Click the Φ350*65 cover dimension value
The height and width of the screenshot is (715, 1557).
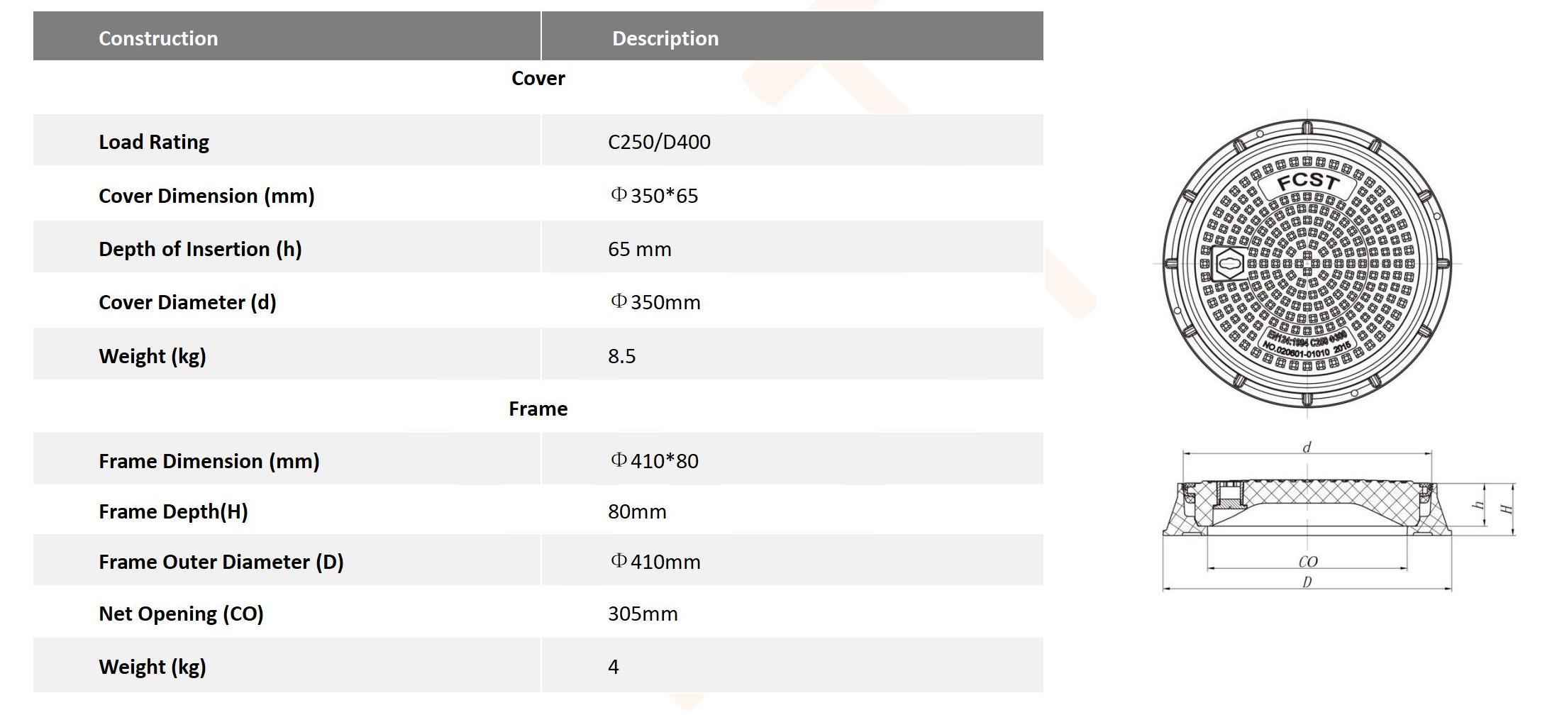[654, 196]
